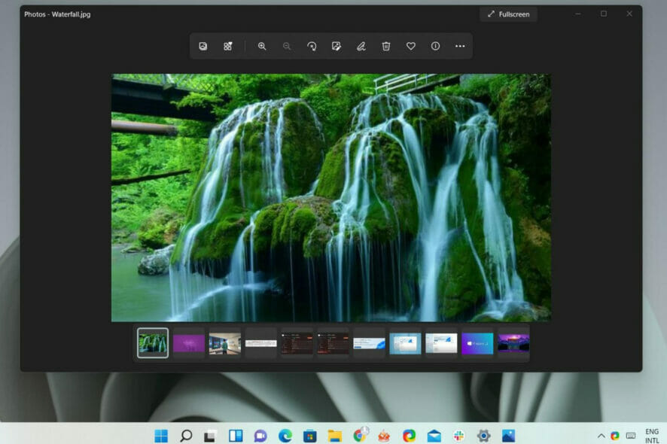Open the edit image tool
This screenshot has height=444, width=667.
point(337,46)
